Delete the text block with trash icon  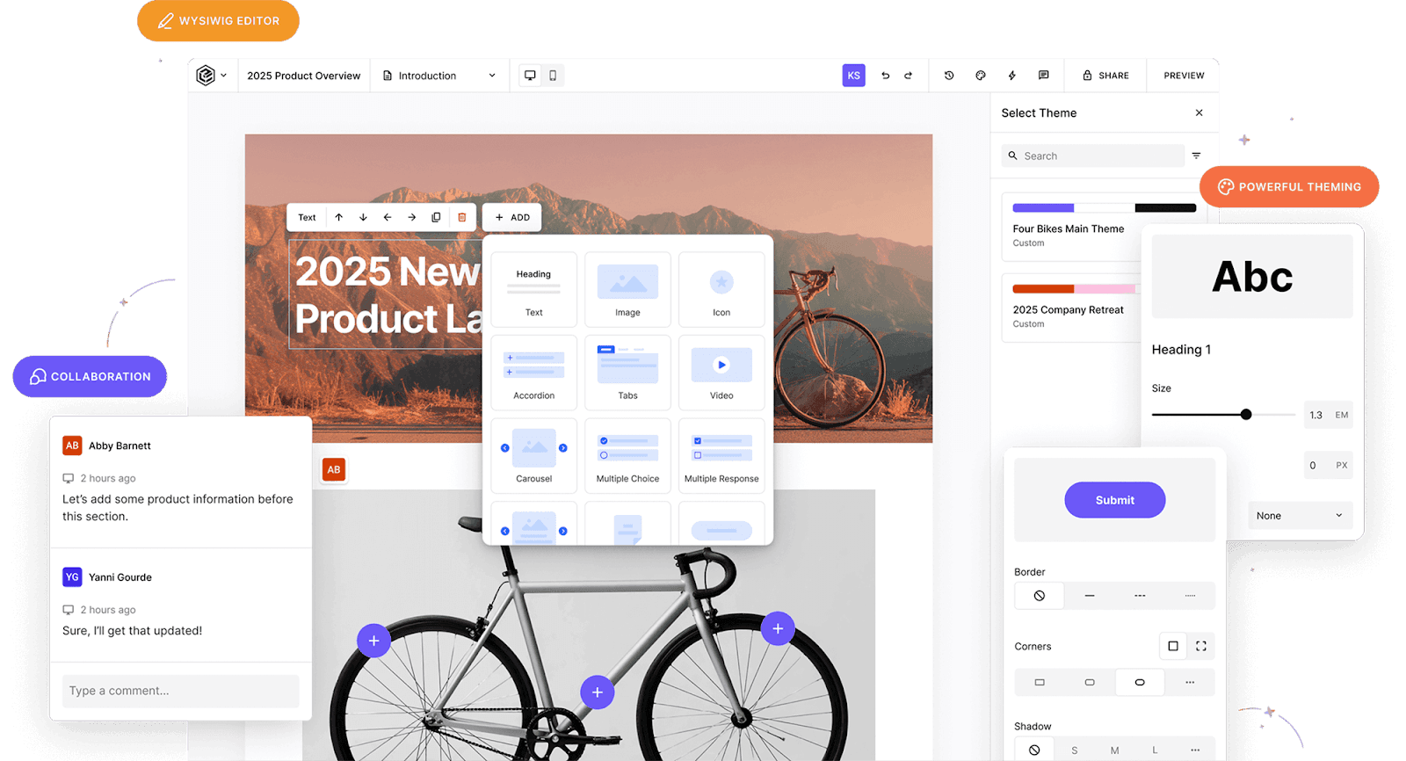pos(462,217)
